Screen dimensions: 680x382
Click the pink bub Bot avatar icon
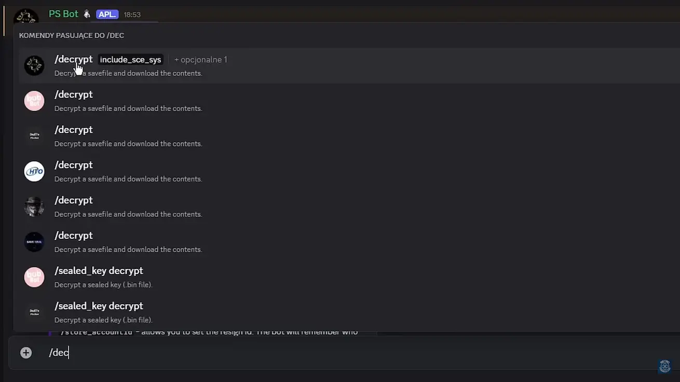[x=34, y=101]
